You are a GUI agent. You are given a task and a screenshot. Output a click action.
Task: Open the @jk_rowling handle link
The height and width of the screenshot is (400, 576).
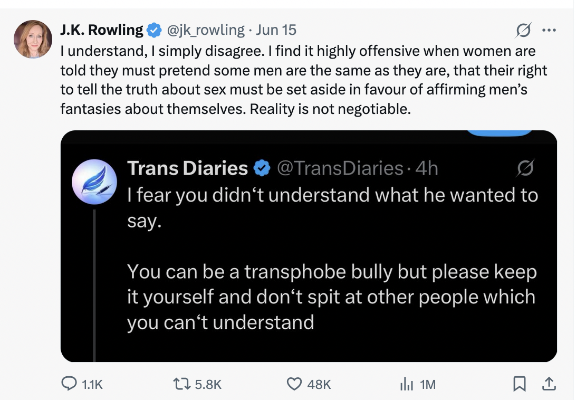coord(206,30)
